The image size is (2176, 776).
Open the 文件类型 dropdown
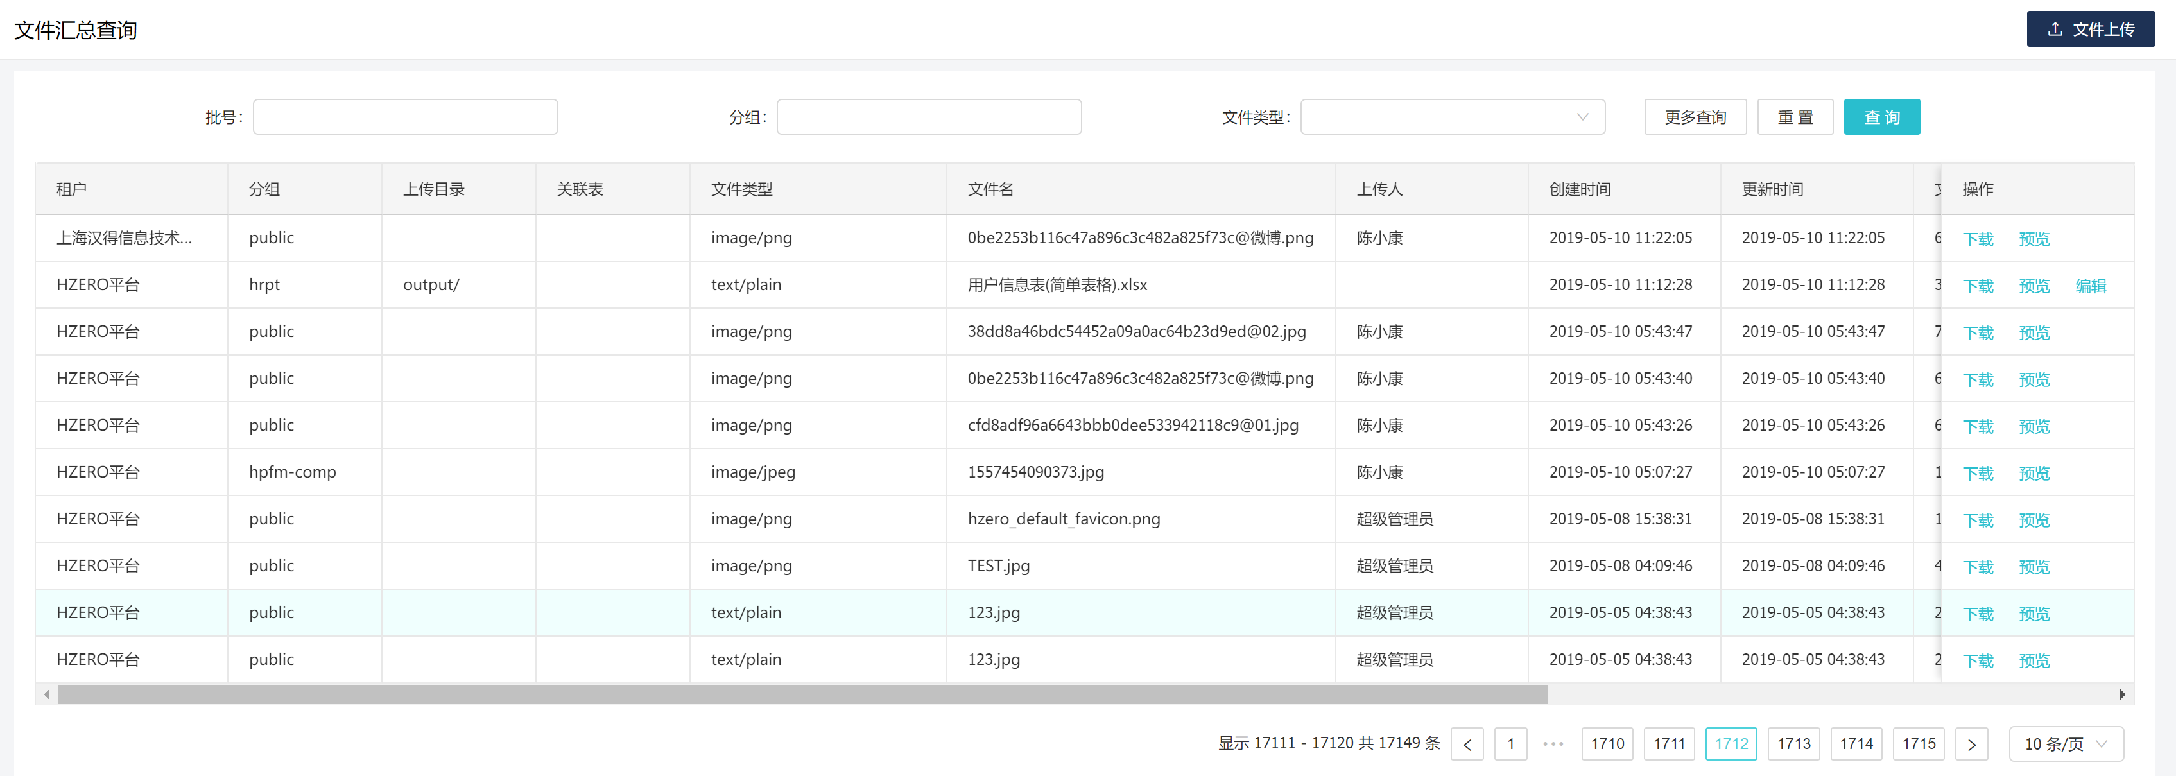click(1452, 117)
